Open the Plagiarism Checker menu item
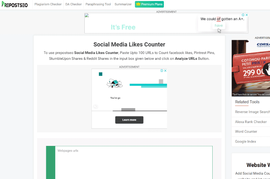The height and width of the screenshot is (179, 270). [x=48, y=4]
